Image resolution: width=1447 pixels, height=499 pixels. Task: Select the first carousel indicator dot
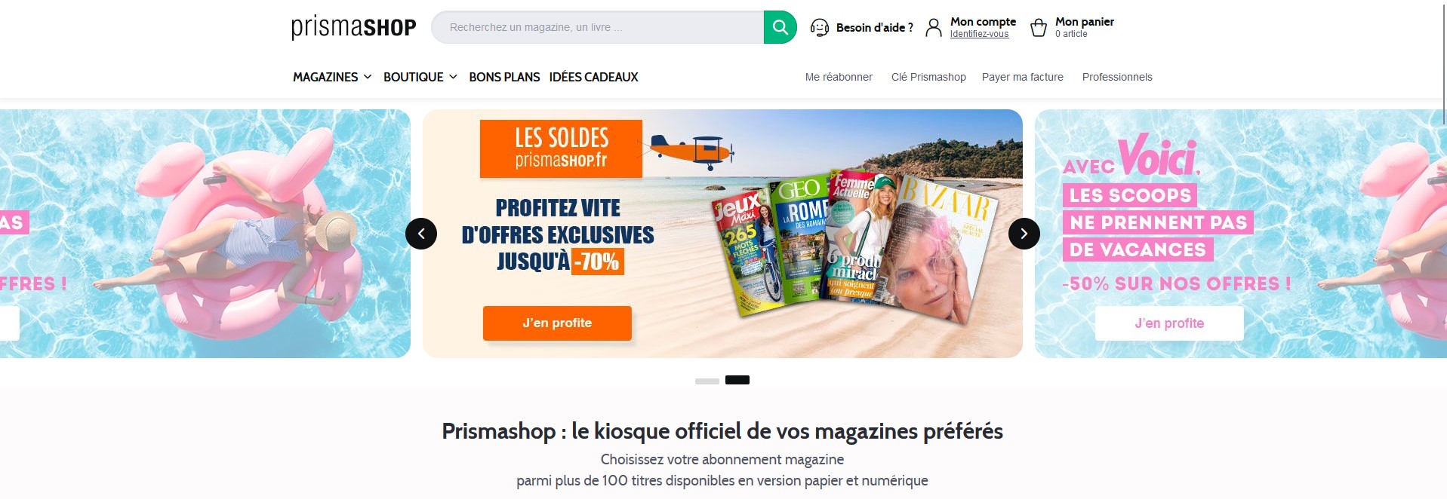(707, 381)
